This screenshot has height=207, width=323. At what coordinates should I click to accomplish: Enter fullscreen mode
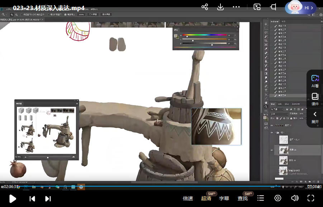[311, 198]
